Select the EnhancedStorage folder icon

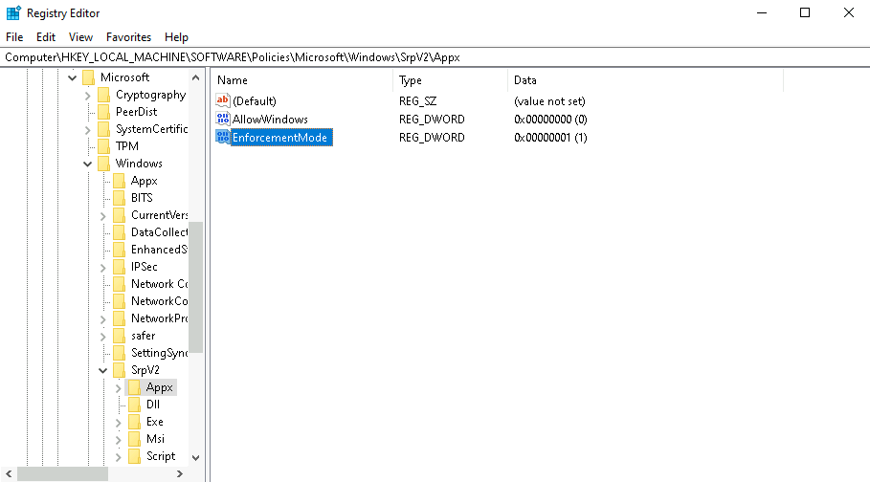[x=120, y=250]
